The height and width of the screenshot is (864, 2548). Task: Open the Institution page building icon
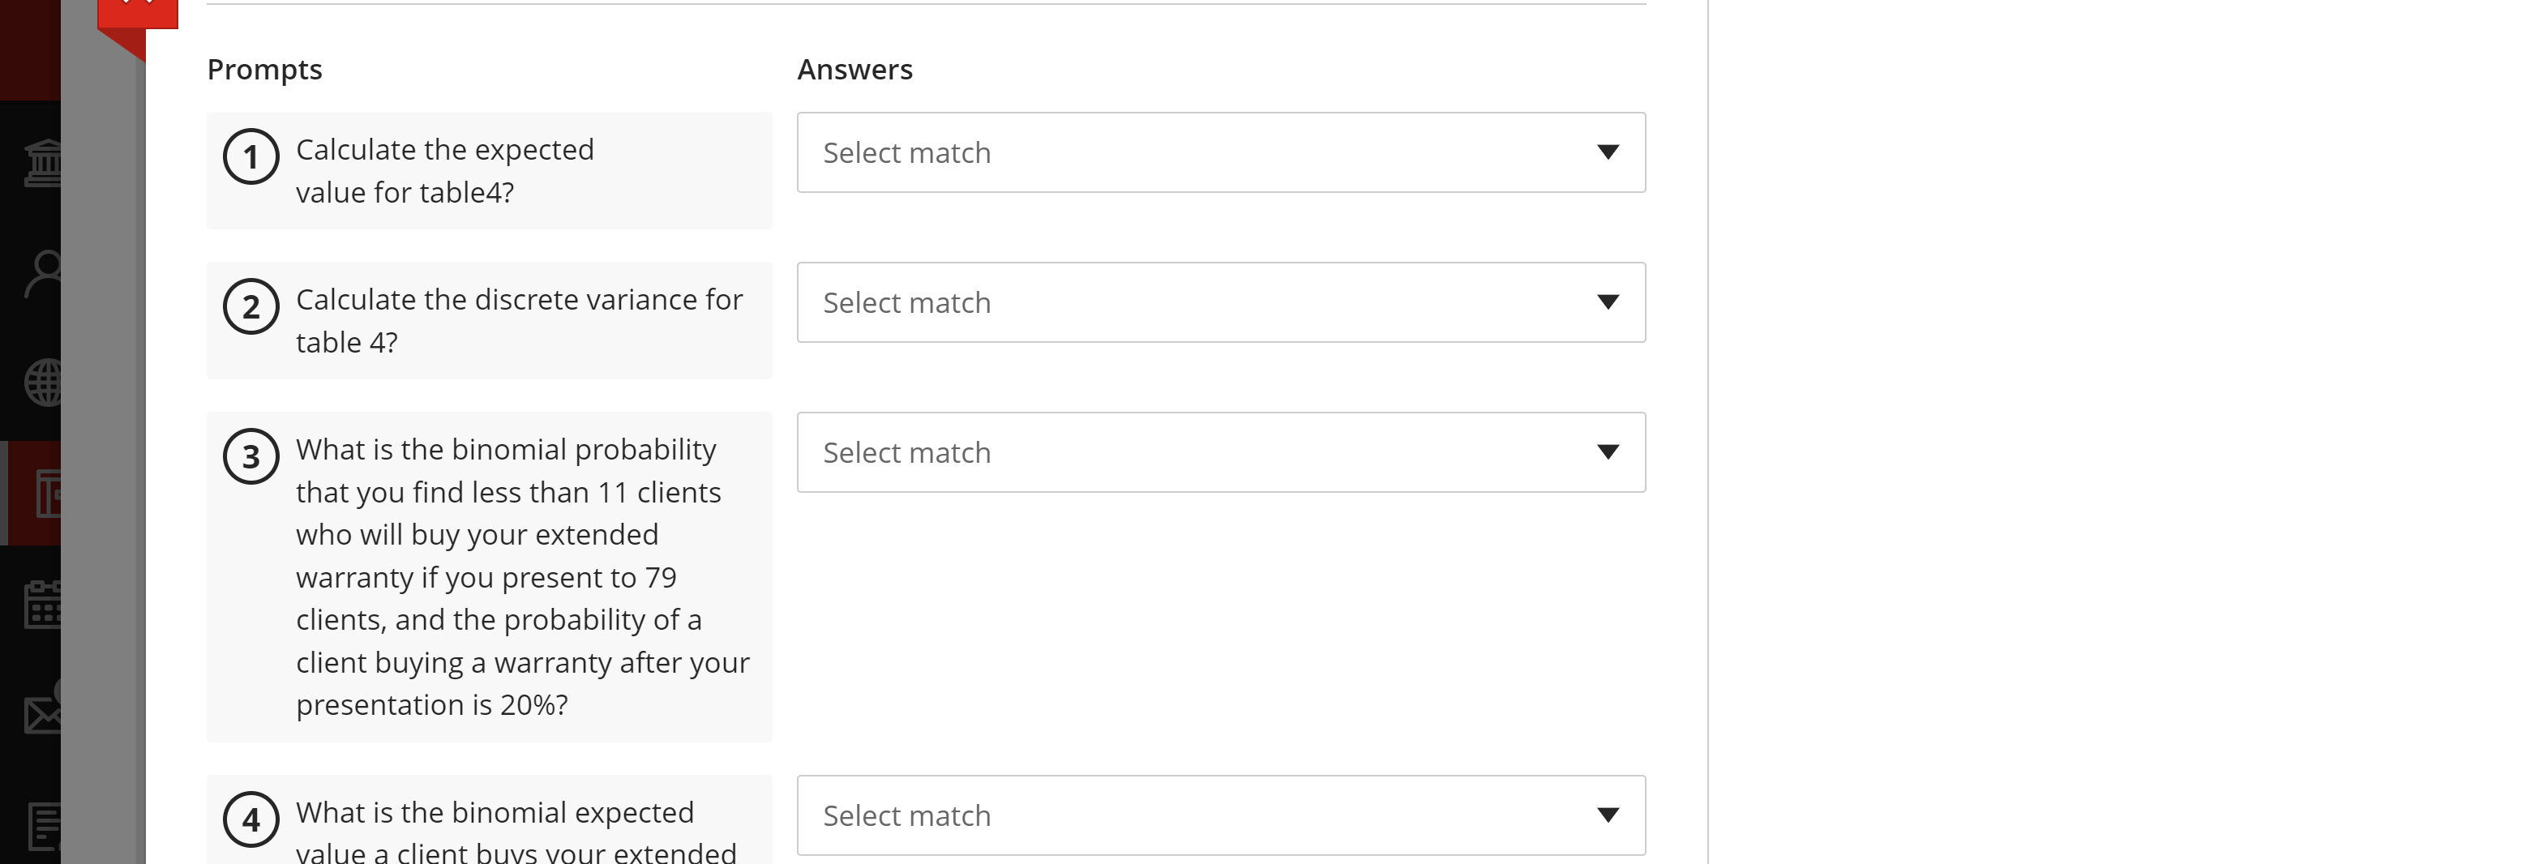pos(42,163)
